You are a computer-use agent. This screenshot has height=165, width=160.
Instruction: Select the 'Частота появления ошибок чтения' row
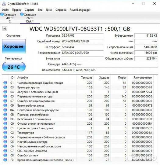[78, 83]
